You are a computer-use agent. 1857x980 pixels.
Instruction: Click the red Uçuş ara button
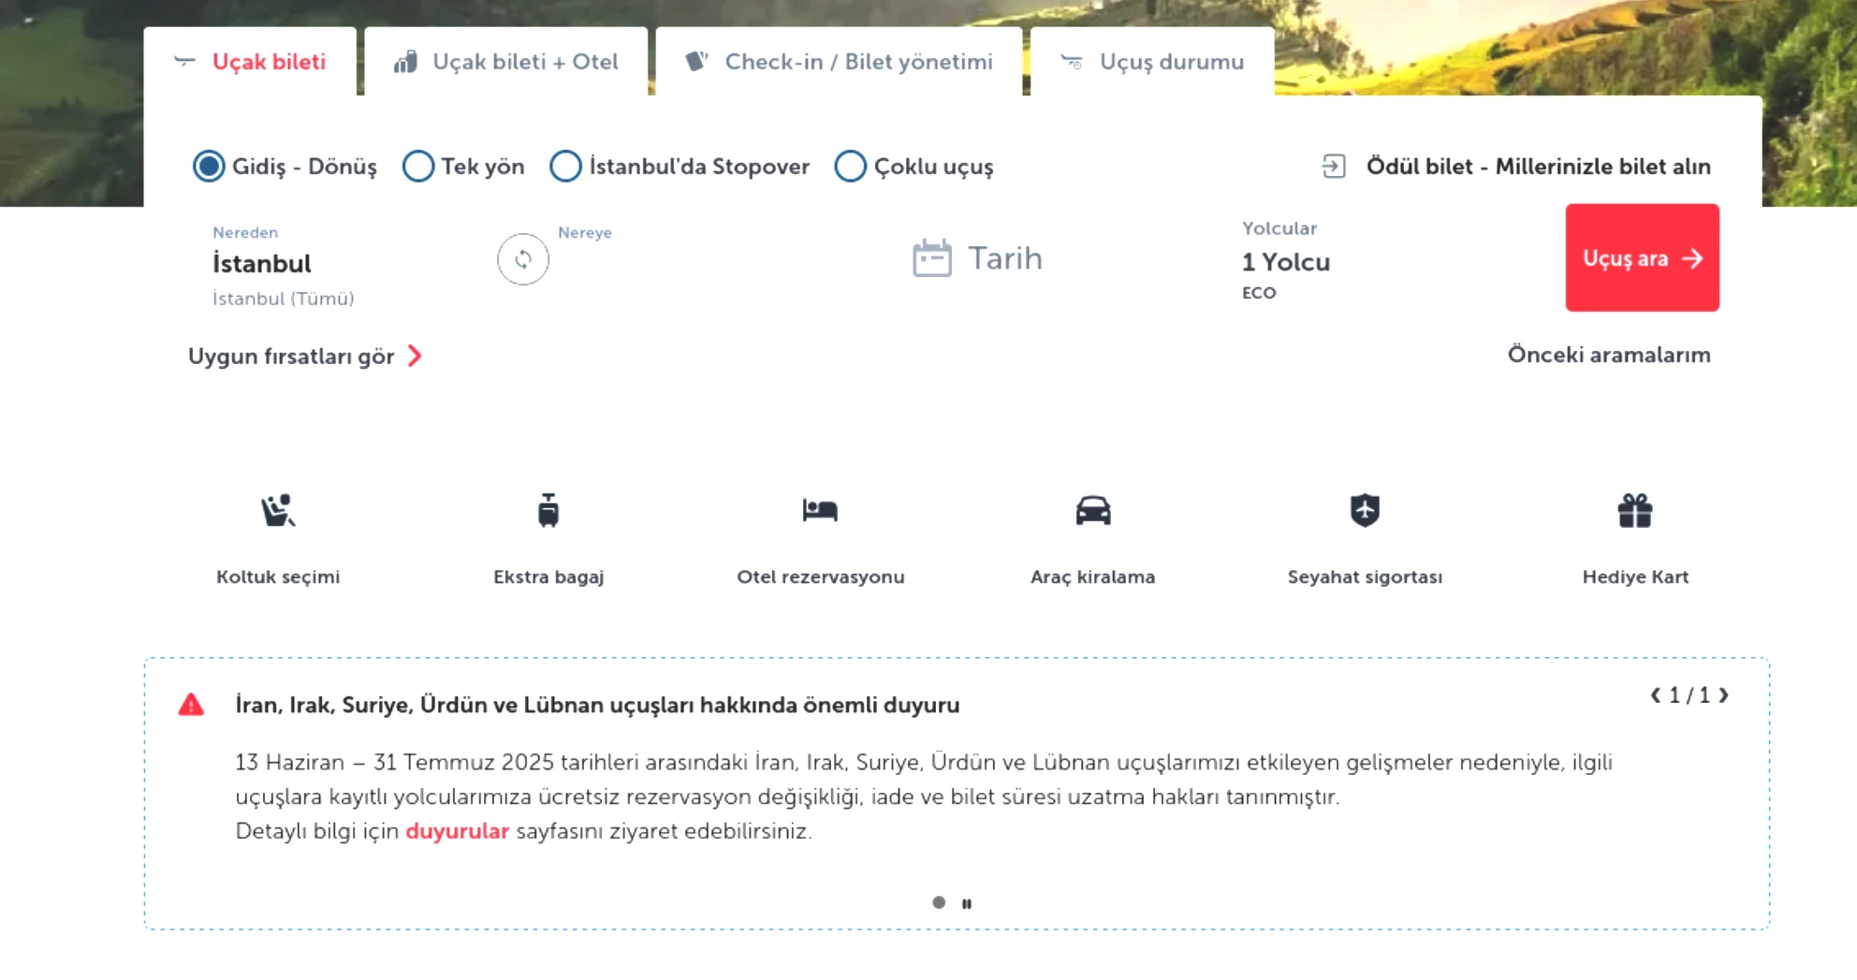[x=1642, y=257]
